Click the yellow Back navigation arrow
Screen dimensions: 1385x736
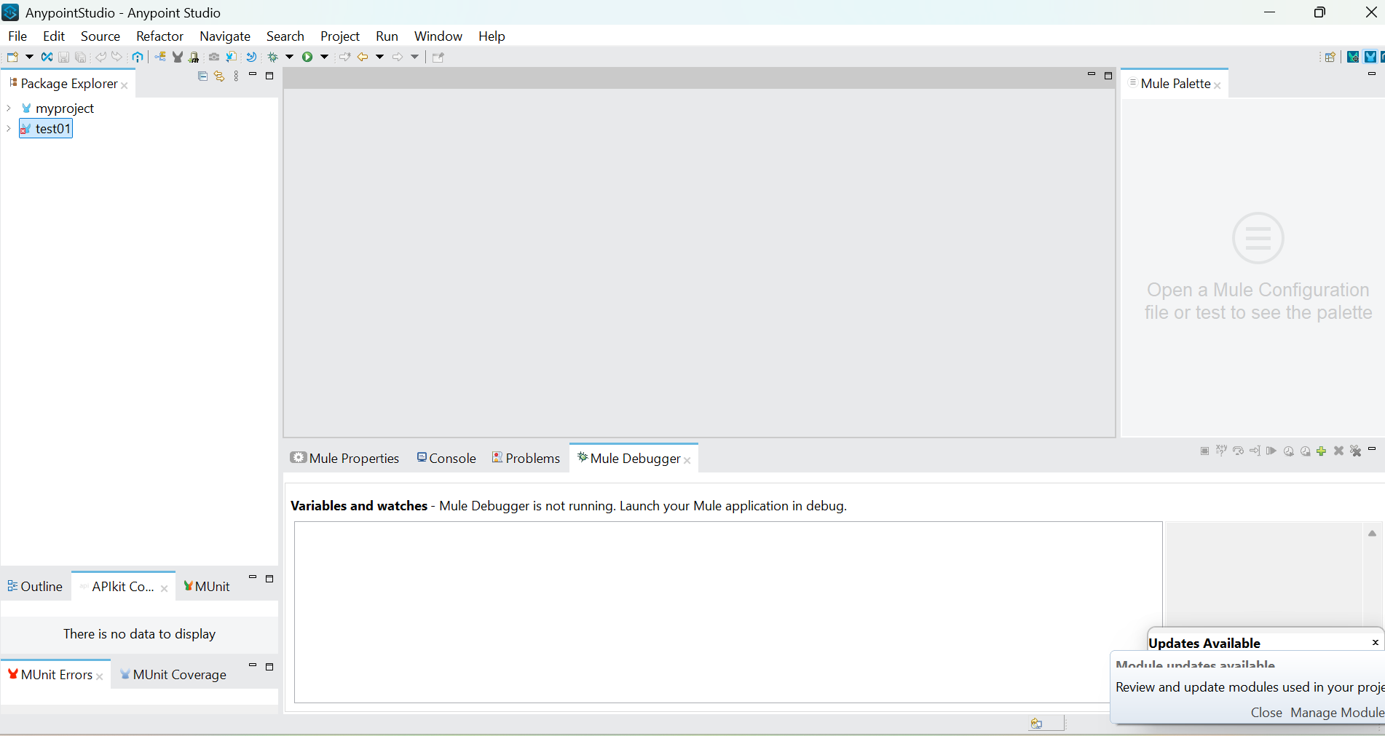point(362,57)
